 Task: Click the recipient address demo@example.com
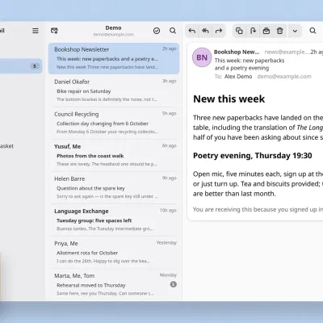pos(284,77)
